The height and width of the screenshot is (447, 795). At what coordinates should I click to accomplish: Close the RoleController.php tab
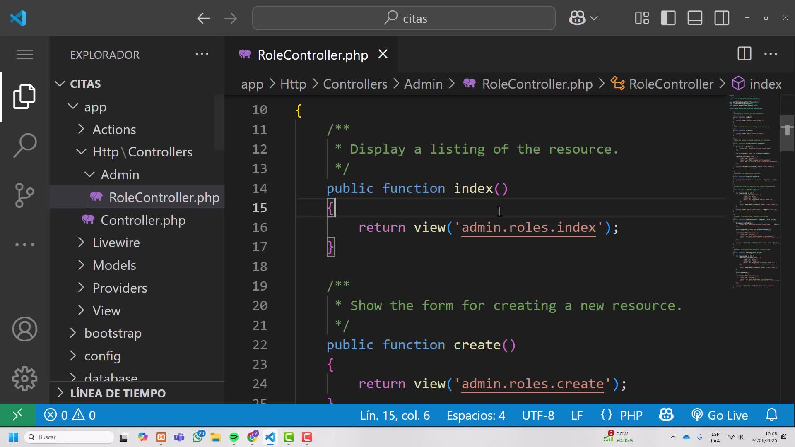(383, 54)
